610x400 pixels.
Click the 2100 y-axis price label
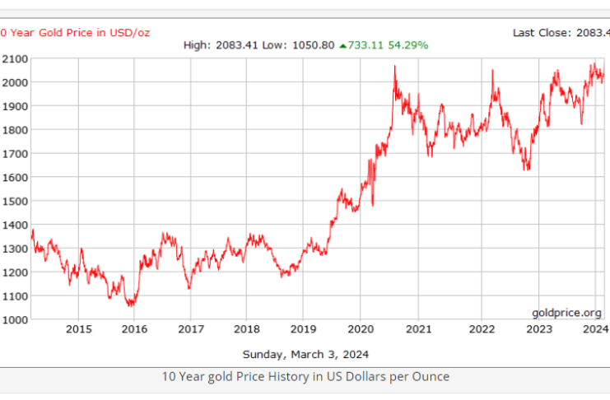point(15,58)
